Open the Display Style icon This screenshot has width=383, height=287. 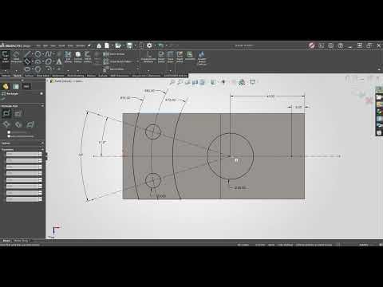(213, 82)
